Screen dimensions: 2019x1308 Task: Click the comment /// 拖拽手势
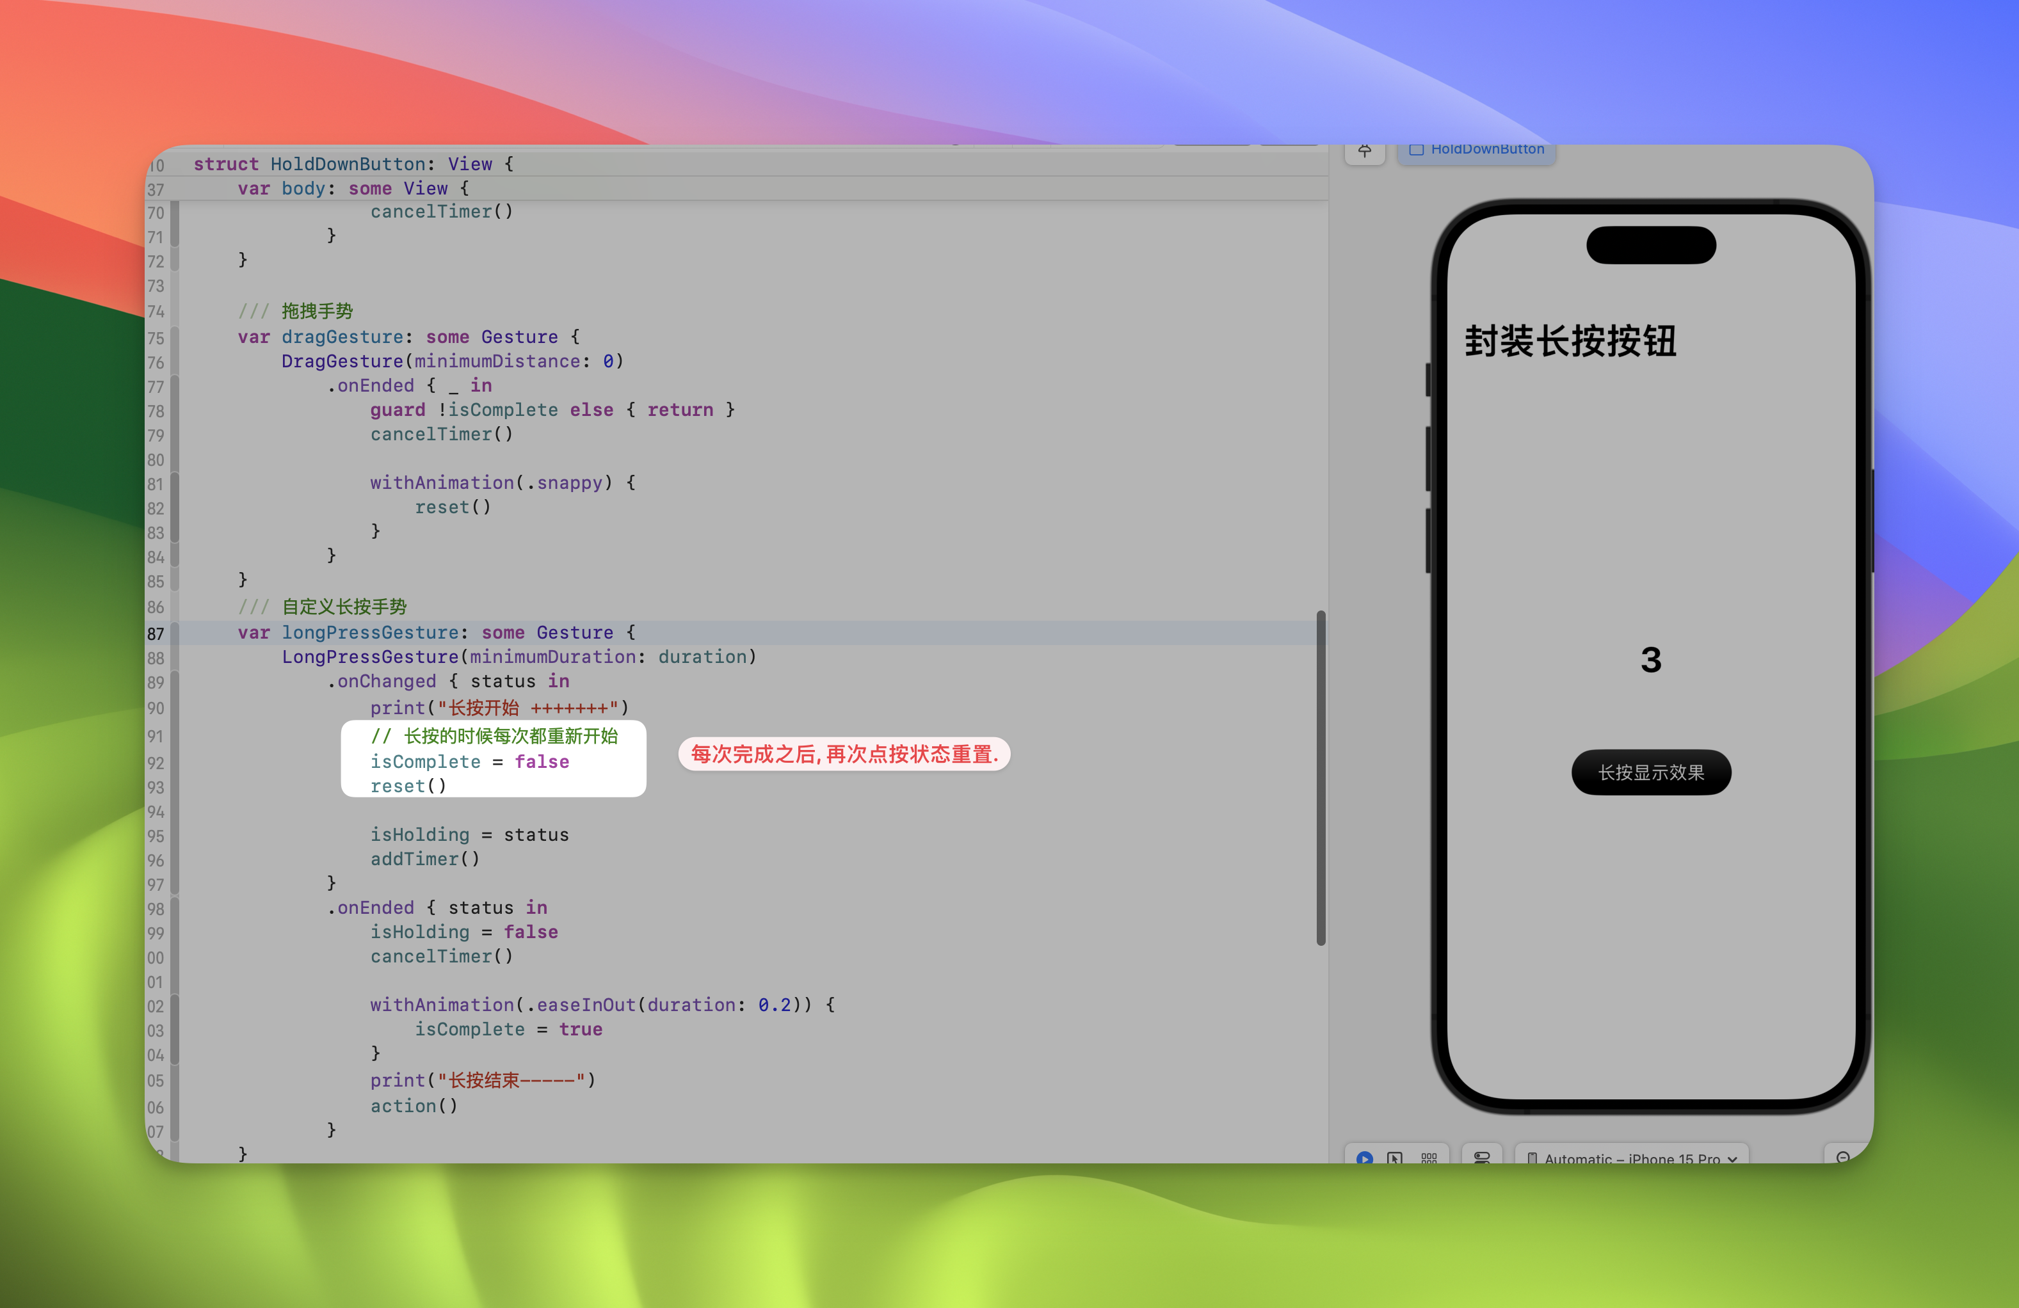tap(295, 311)
